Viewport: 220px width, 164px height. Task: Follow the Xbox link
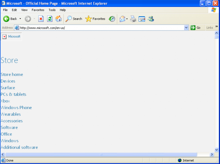(x=5, y=101)
